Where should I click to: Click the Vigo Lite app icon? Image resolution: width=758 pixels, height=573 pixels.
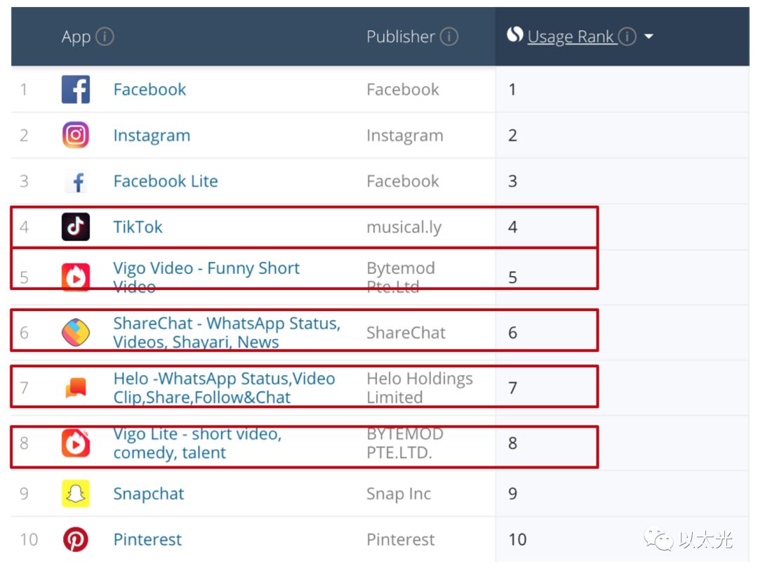[x=75, y=443]
